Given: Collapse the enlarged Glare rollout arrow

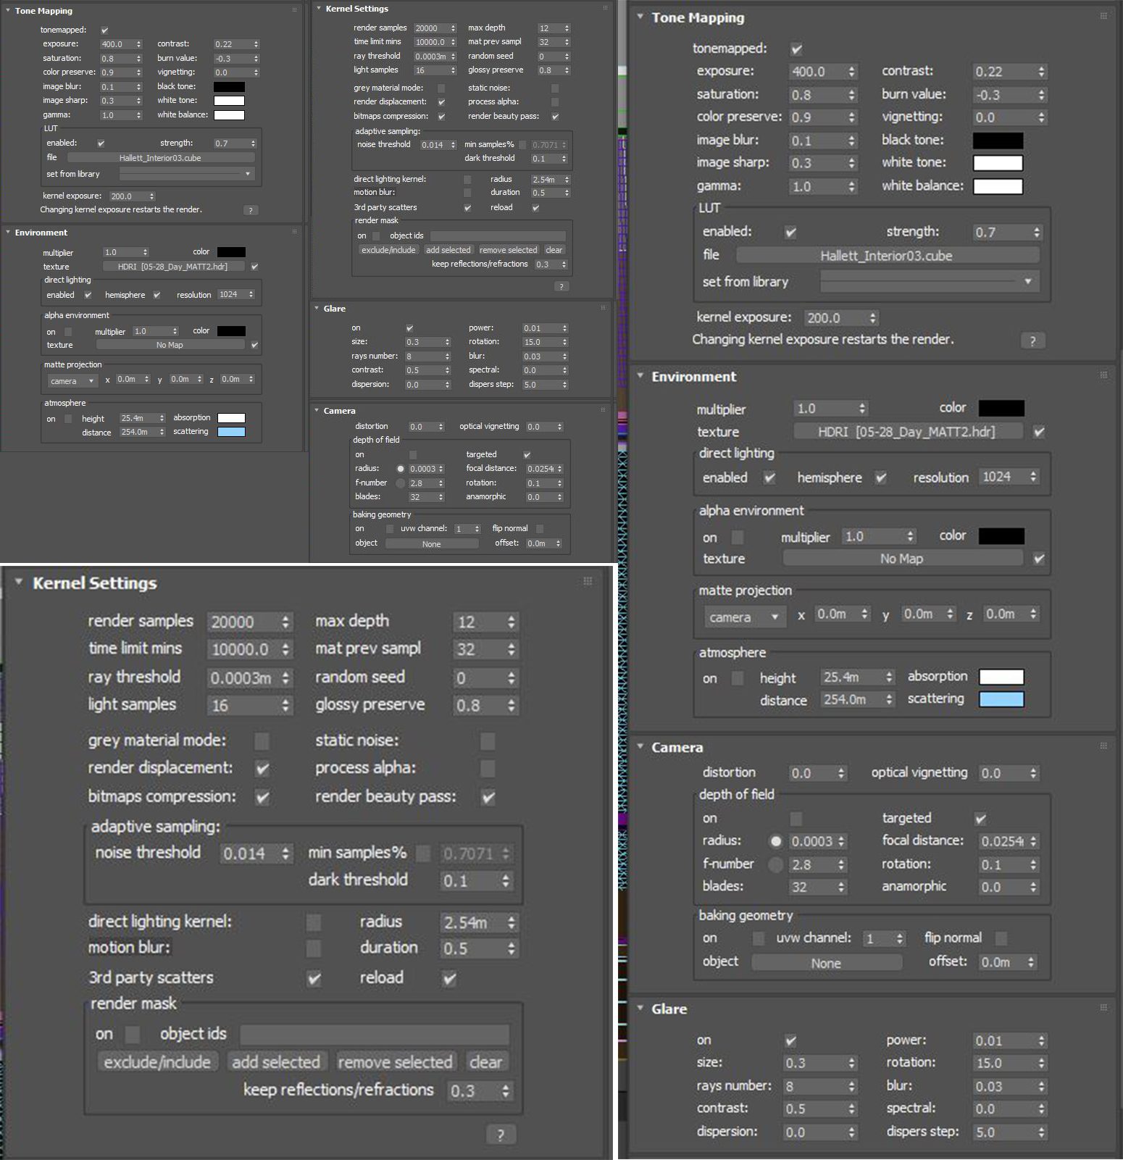Looking at the screenshot, I should (640, 1008).
